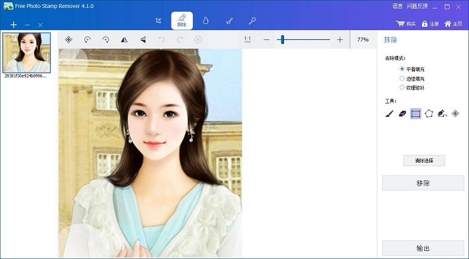Clear all images with the X icon

pos(40,25)
